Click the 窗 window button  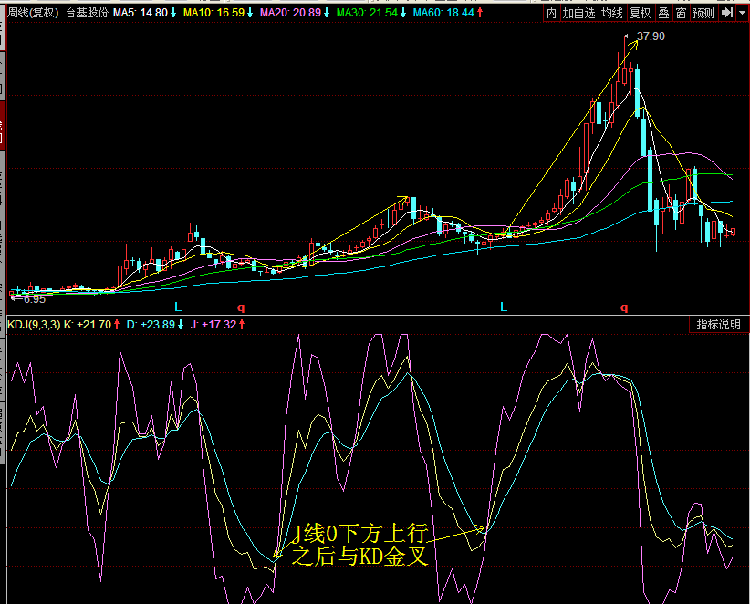point(681,14)
